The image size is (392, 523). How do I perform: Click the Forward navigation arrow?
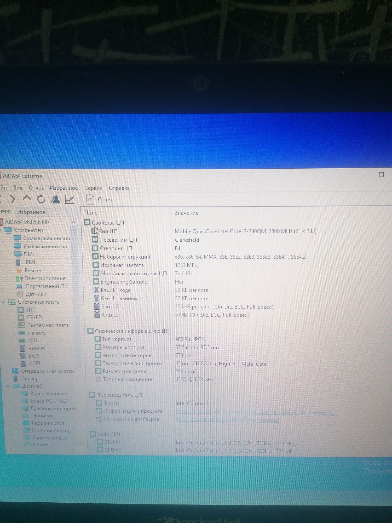(12, 199)
